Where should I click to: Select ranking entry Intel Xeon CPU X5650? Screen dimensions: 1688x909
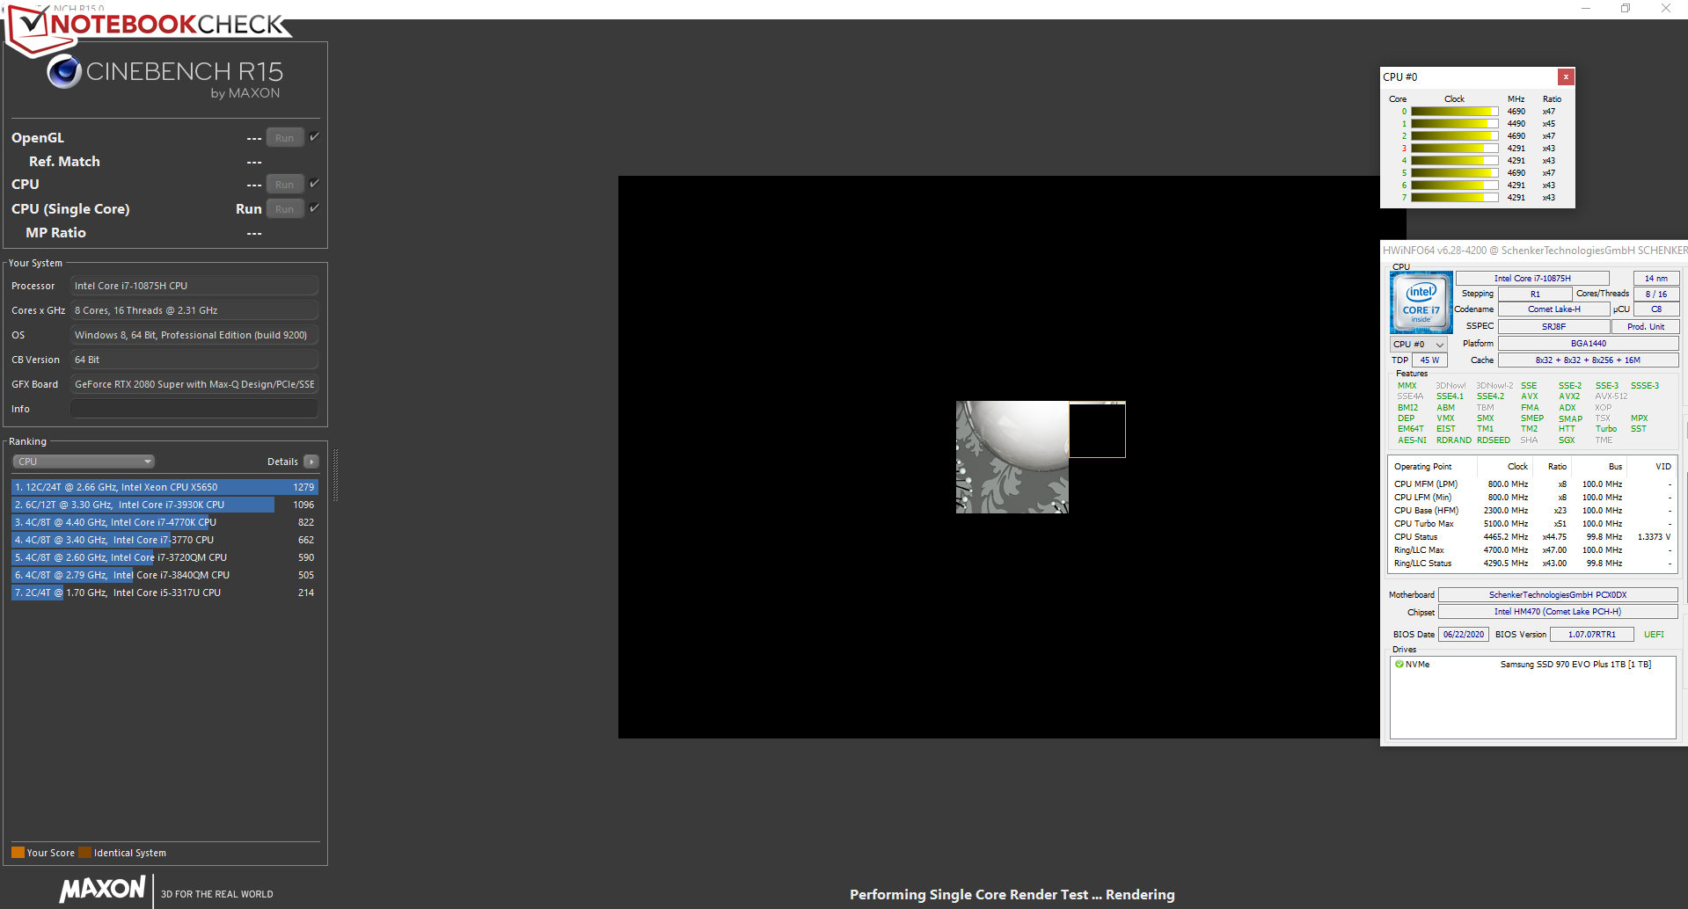164,487
